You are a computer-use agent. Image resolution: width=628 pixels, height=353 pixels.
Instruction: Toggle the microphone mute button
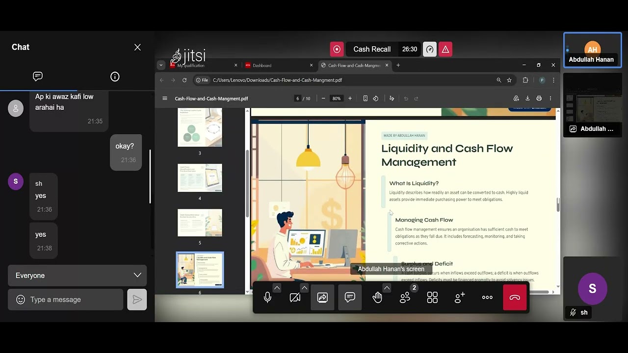coord(267,298)
